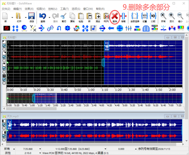Click the red censor effect icon
Screen dimensions: 189x155
click(7, 28)
